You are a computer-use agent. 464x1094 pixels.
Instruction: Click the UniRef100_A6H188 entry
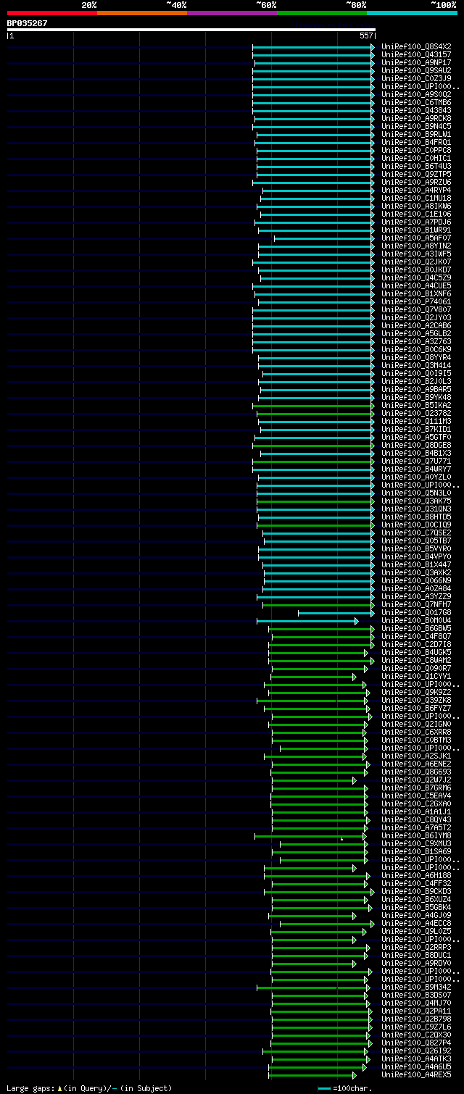[416, 875]
